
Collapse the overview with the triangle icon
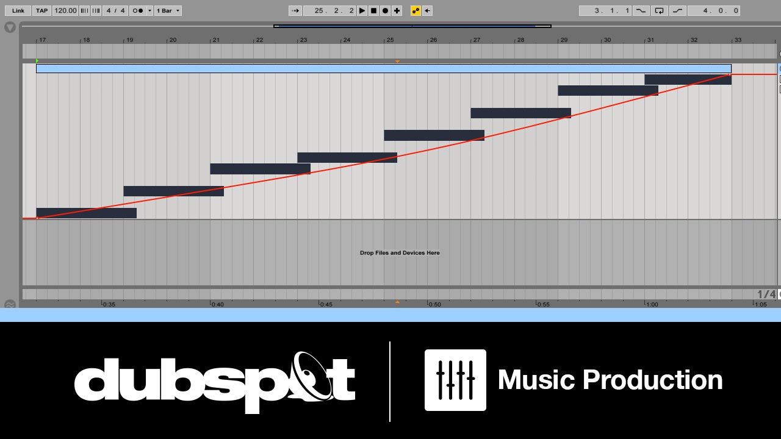[10, 27]
